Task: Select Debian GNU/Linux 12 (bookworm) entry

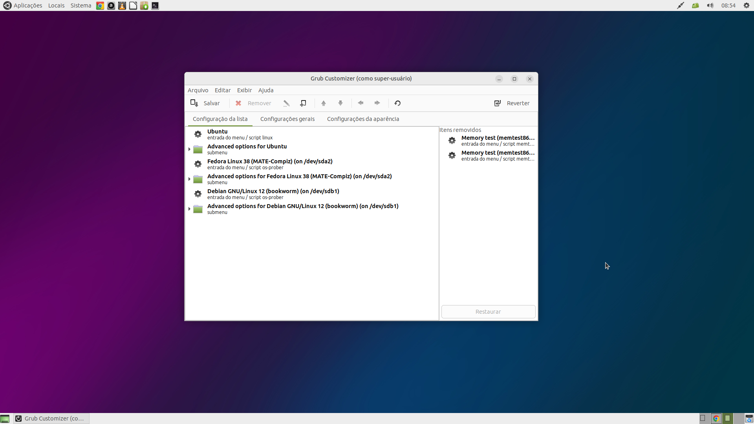Action: click(312, 194)
